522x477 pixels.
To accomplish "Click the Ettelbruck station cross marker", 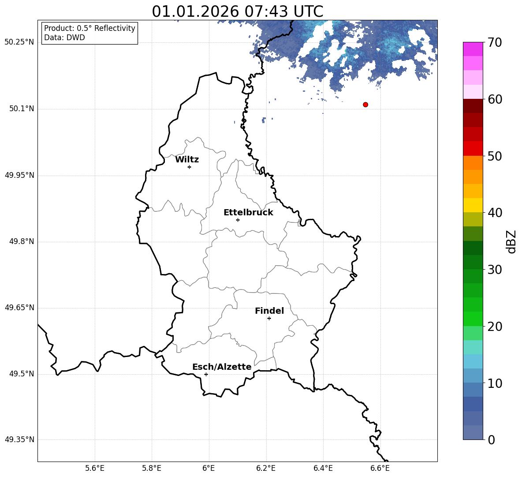I will (x=238, y=220).
